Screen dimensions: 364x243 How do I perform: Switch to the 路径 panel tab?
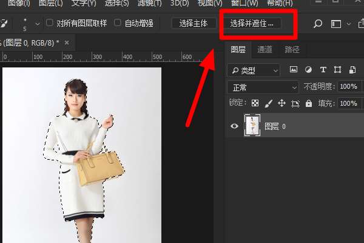pyautogui.click(x=292, y=49)
